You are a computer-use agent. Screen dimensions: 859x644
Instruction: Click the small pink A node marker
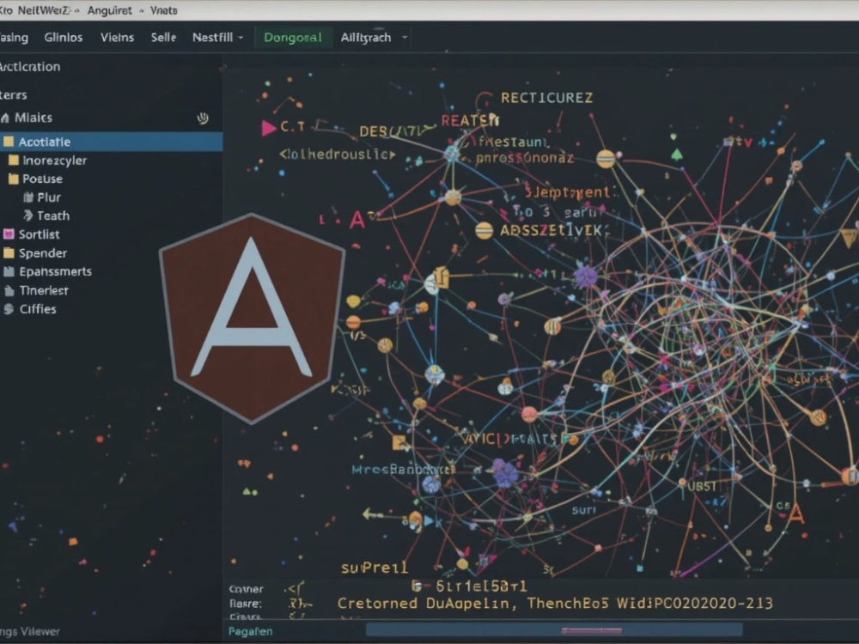[357, 220]
